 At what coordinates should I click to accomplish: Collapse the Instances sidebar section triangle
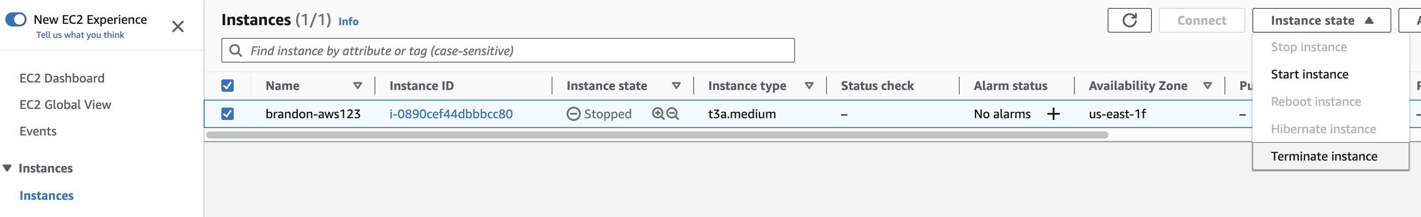pyautogui.click(x=7, y=168)
